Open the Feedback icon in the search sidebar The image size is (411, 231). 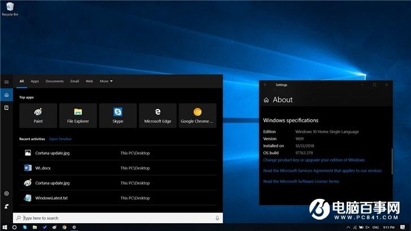(7, 206)
